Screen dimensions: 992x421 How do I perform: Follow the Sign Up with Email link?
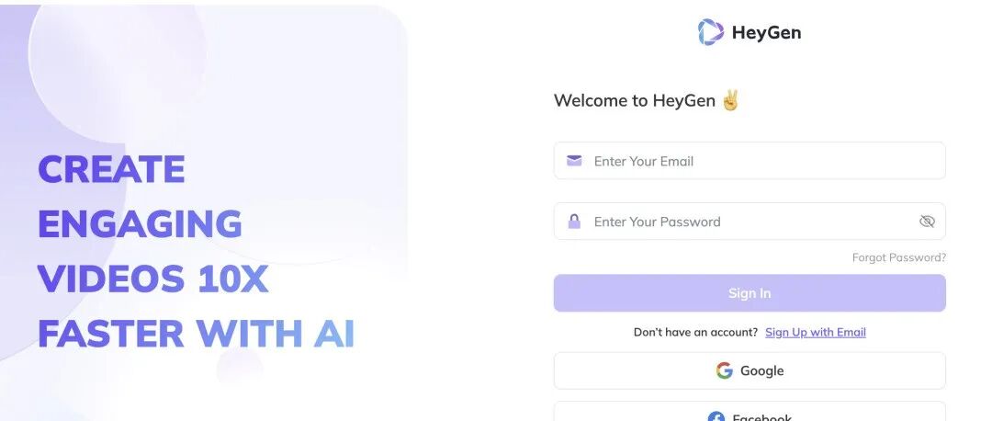(x=816, y=332)
